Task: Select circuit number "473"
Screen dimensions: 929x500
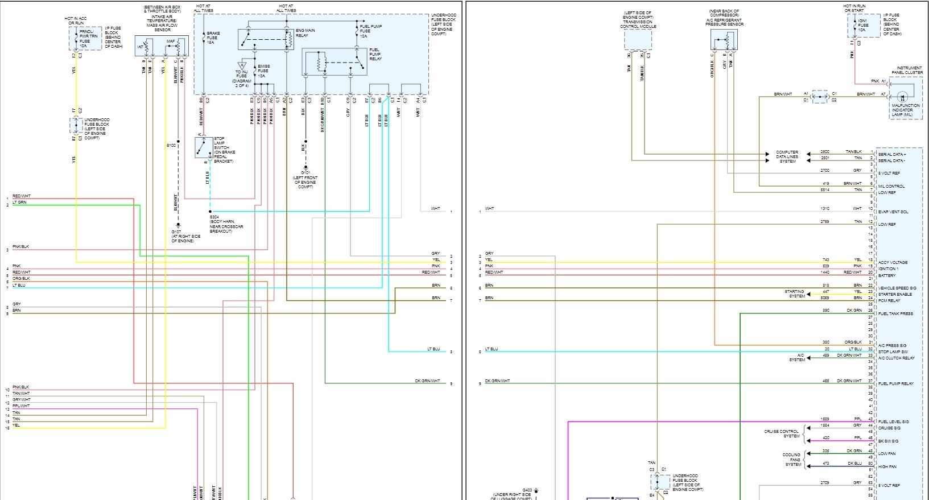Action: click(825, 464)
